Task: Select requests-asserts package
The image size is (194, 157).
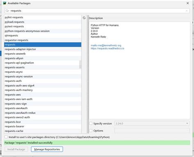Action: pyautogui.click(x=43, y=67)
